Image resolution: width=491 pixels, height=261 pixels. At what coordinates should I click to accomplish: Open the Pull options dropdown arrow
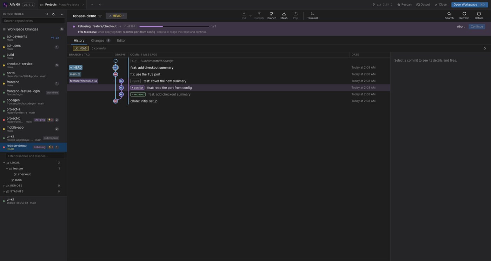click(x=250, y=16)
